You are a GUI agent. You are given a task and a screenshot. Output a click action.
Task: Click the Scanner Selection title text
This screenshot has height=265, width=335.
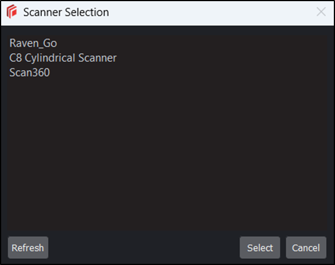pos(66,12)
